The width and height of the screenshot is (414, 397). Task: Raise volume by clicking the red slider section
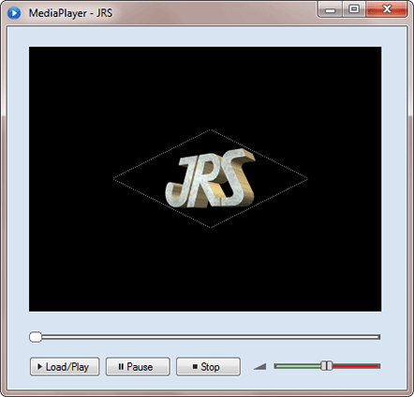(356, 366)
